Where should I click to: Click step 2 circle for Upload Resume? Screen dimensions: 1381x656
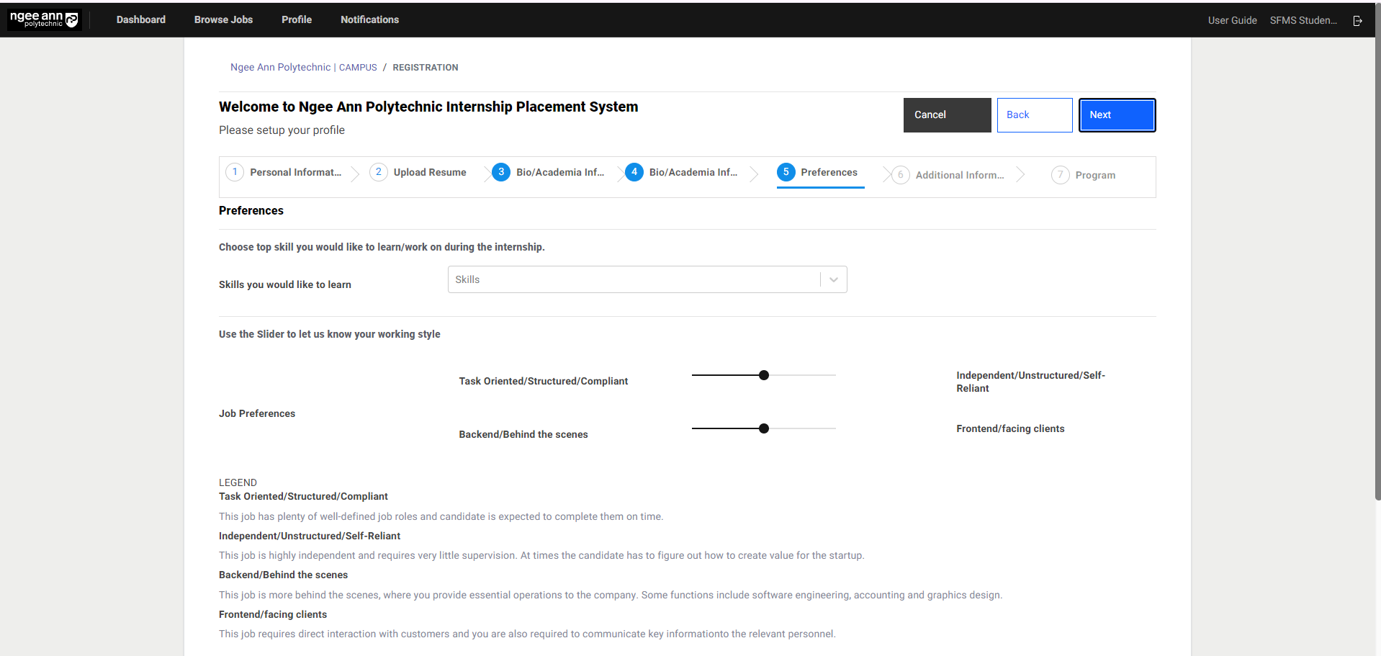[378, 172]
